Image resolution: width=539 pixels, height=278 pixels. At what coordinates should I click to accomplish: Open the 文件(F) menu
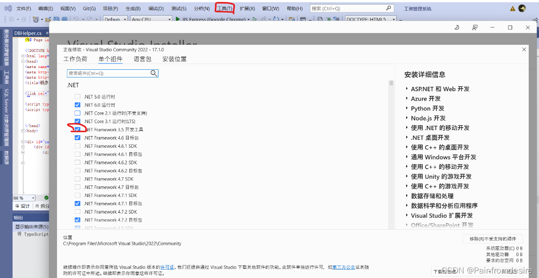(x=24, y=9)
